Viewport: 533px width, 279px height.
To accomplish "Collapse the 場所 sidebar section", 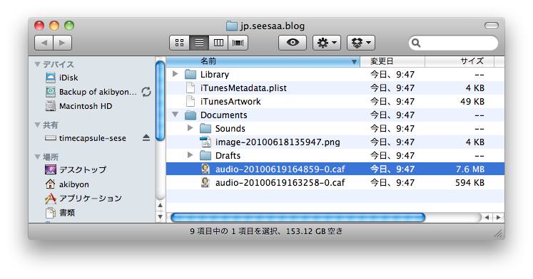I will coord(37,157).
